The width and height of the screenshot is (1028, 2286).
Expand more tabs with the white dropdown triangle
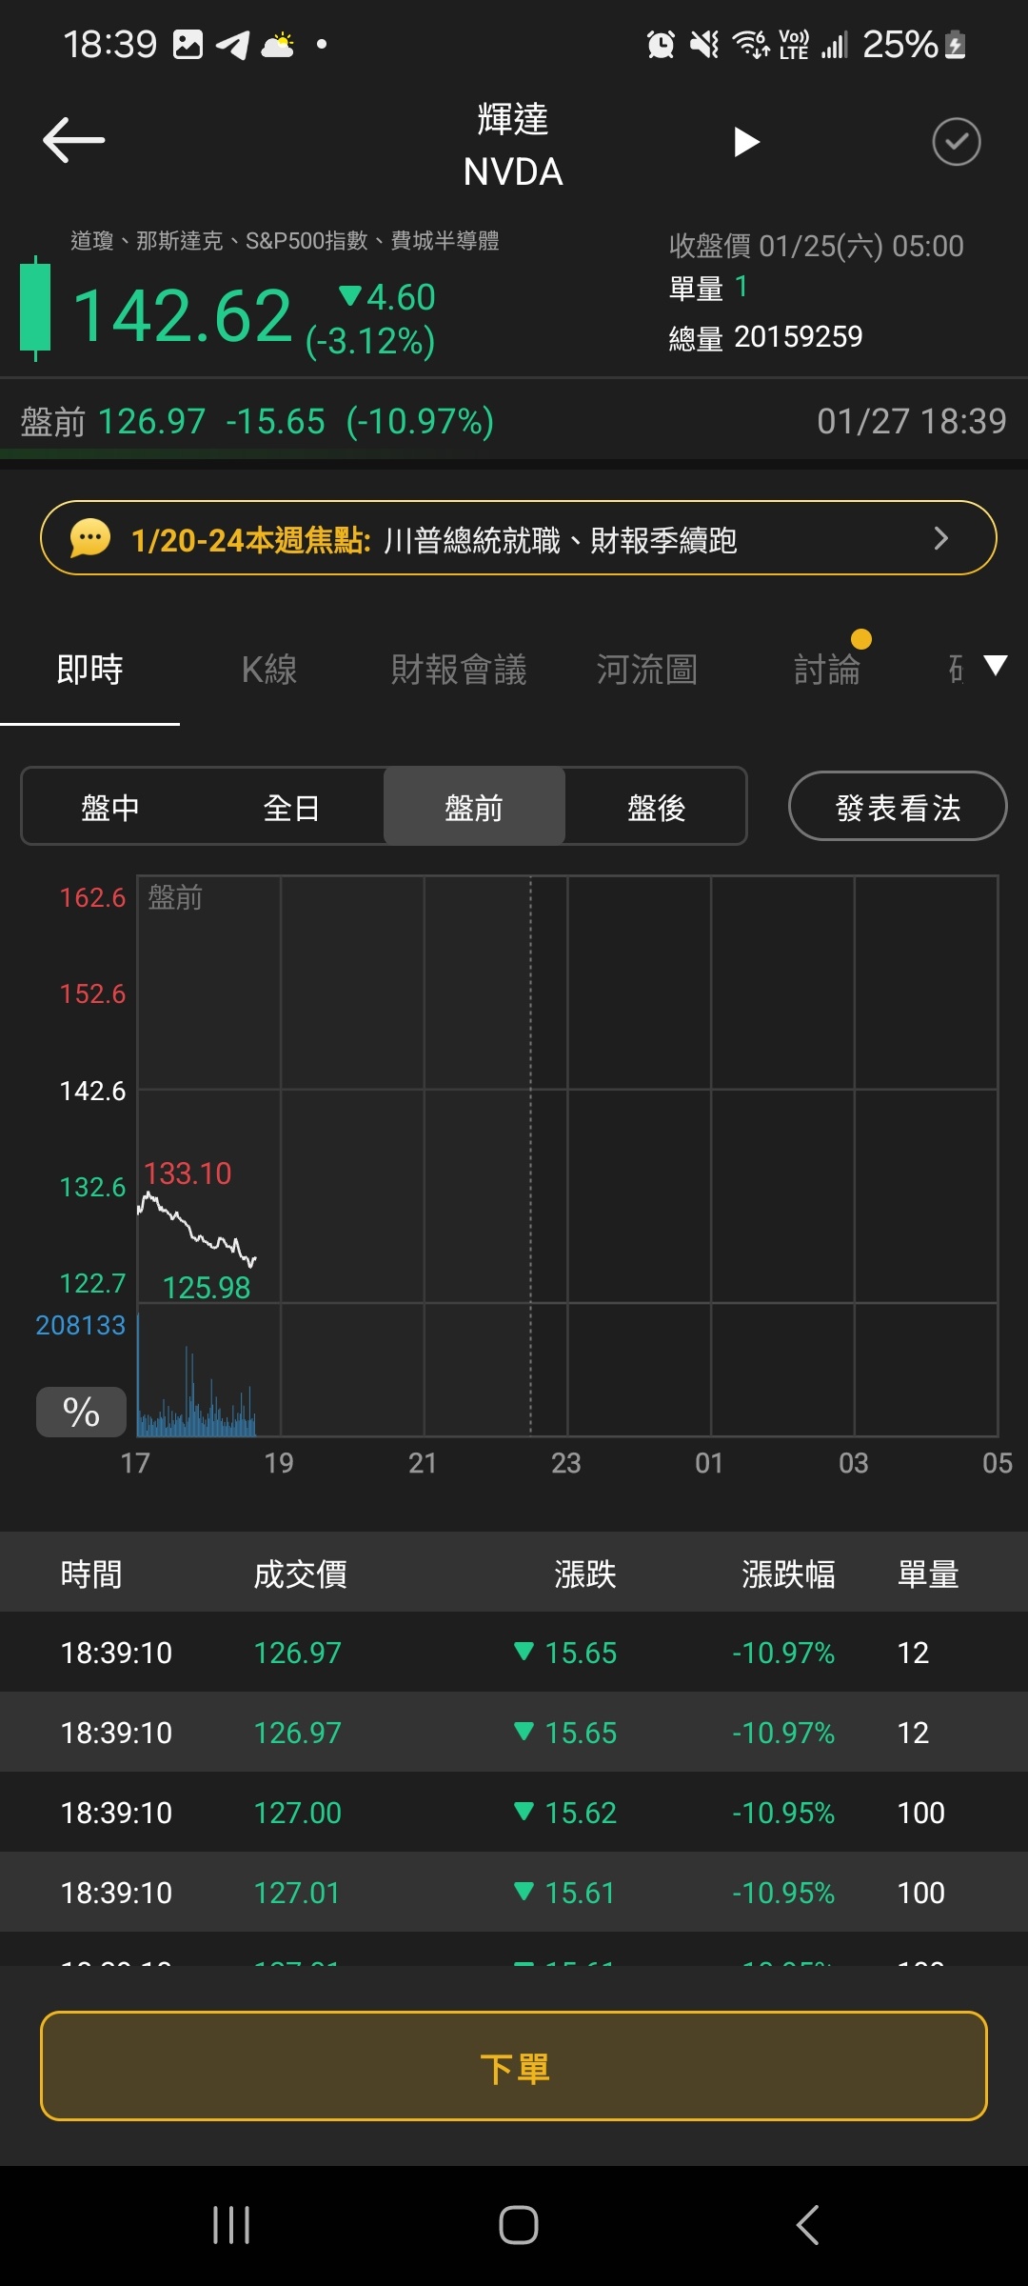point(995,666)
